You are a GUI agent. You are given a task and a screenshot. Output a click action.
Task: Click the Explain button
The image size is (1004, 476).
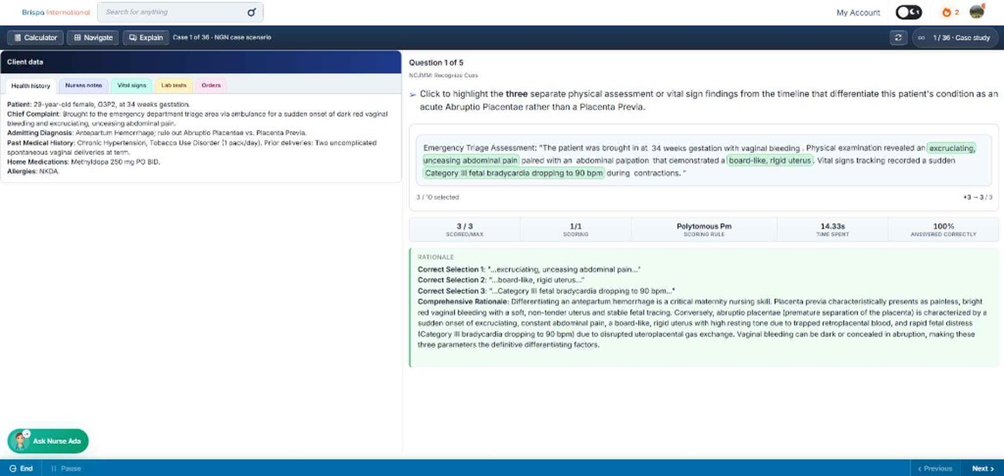[146, 38]
